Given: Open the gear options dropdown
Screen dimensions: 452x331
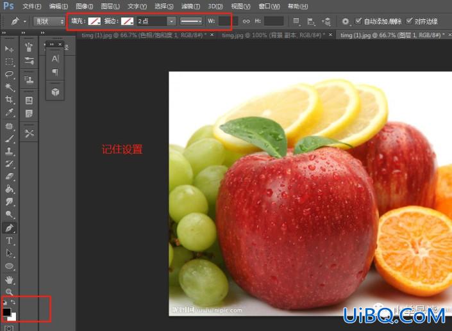Looking at the screenshot, I should [346, 21].
